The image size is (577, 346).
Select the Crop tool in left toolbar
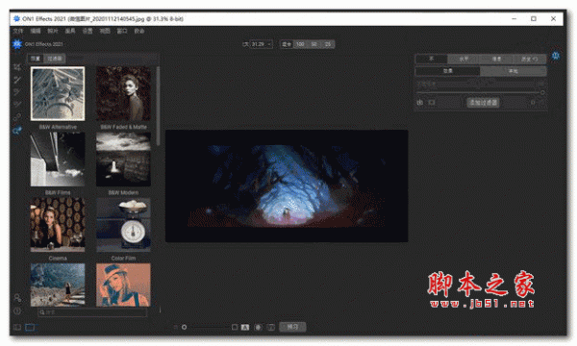coord(17,67)
